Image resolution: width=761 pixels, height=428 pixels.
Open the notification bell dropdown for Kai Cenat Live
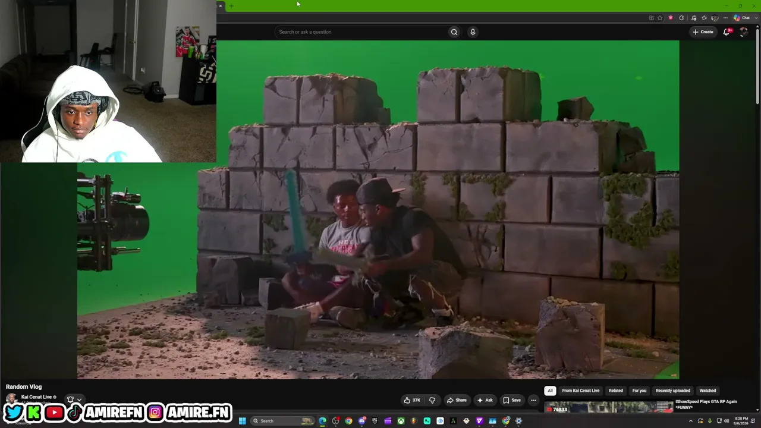click(73, 399)
